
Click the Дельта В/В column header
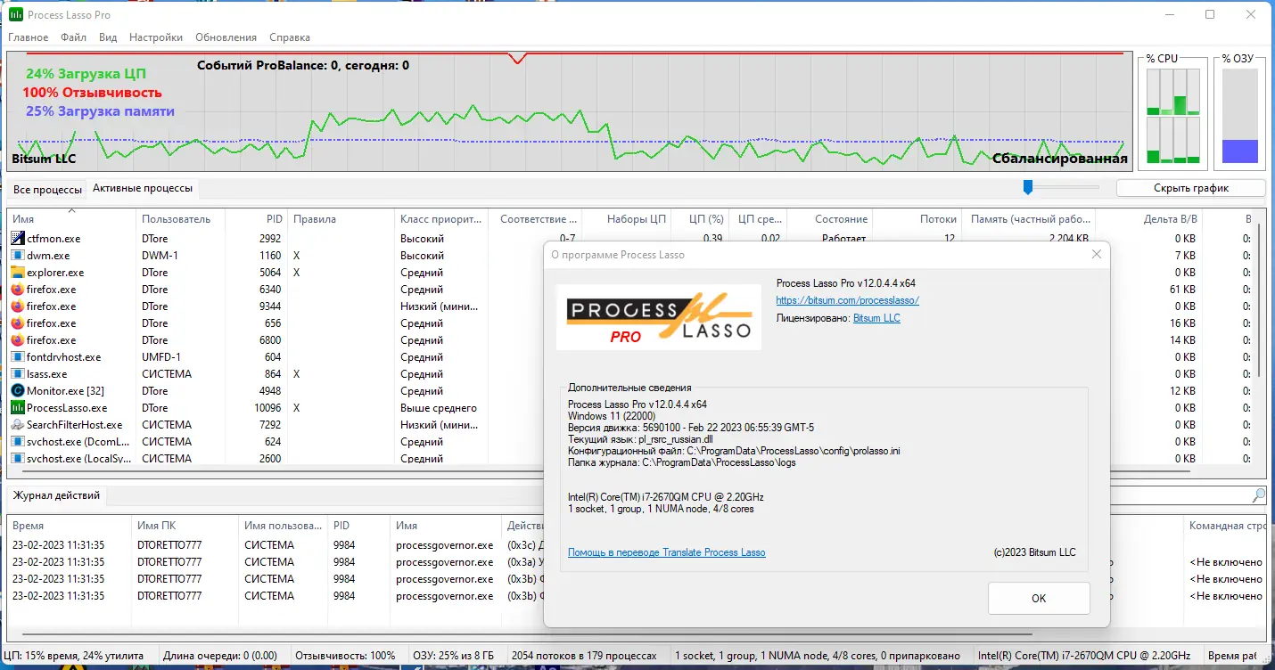point(1148,219)
